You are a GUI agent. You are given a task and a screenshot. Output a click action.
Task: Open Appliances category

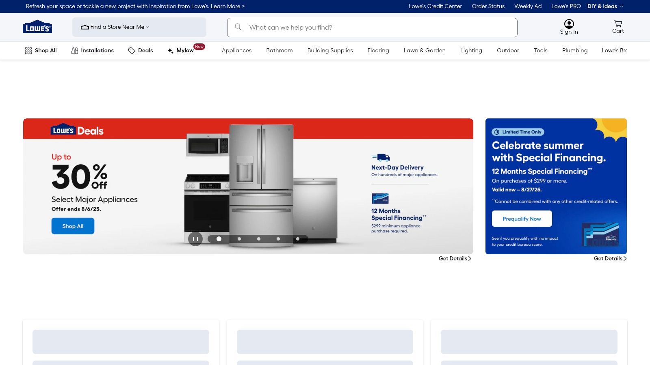tap(236, 51)
